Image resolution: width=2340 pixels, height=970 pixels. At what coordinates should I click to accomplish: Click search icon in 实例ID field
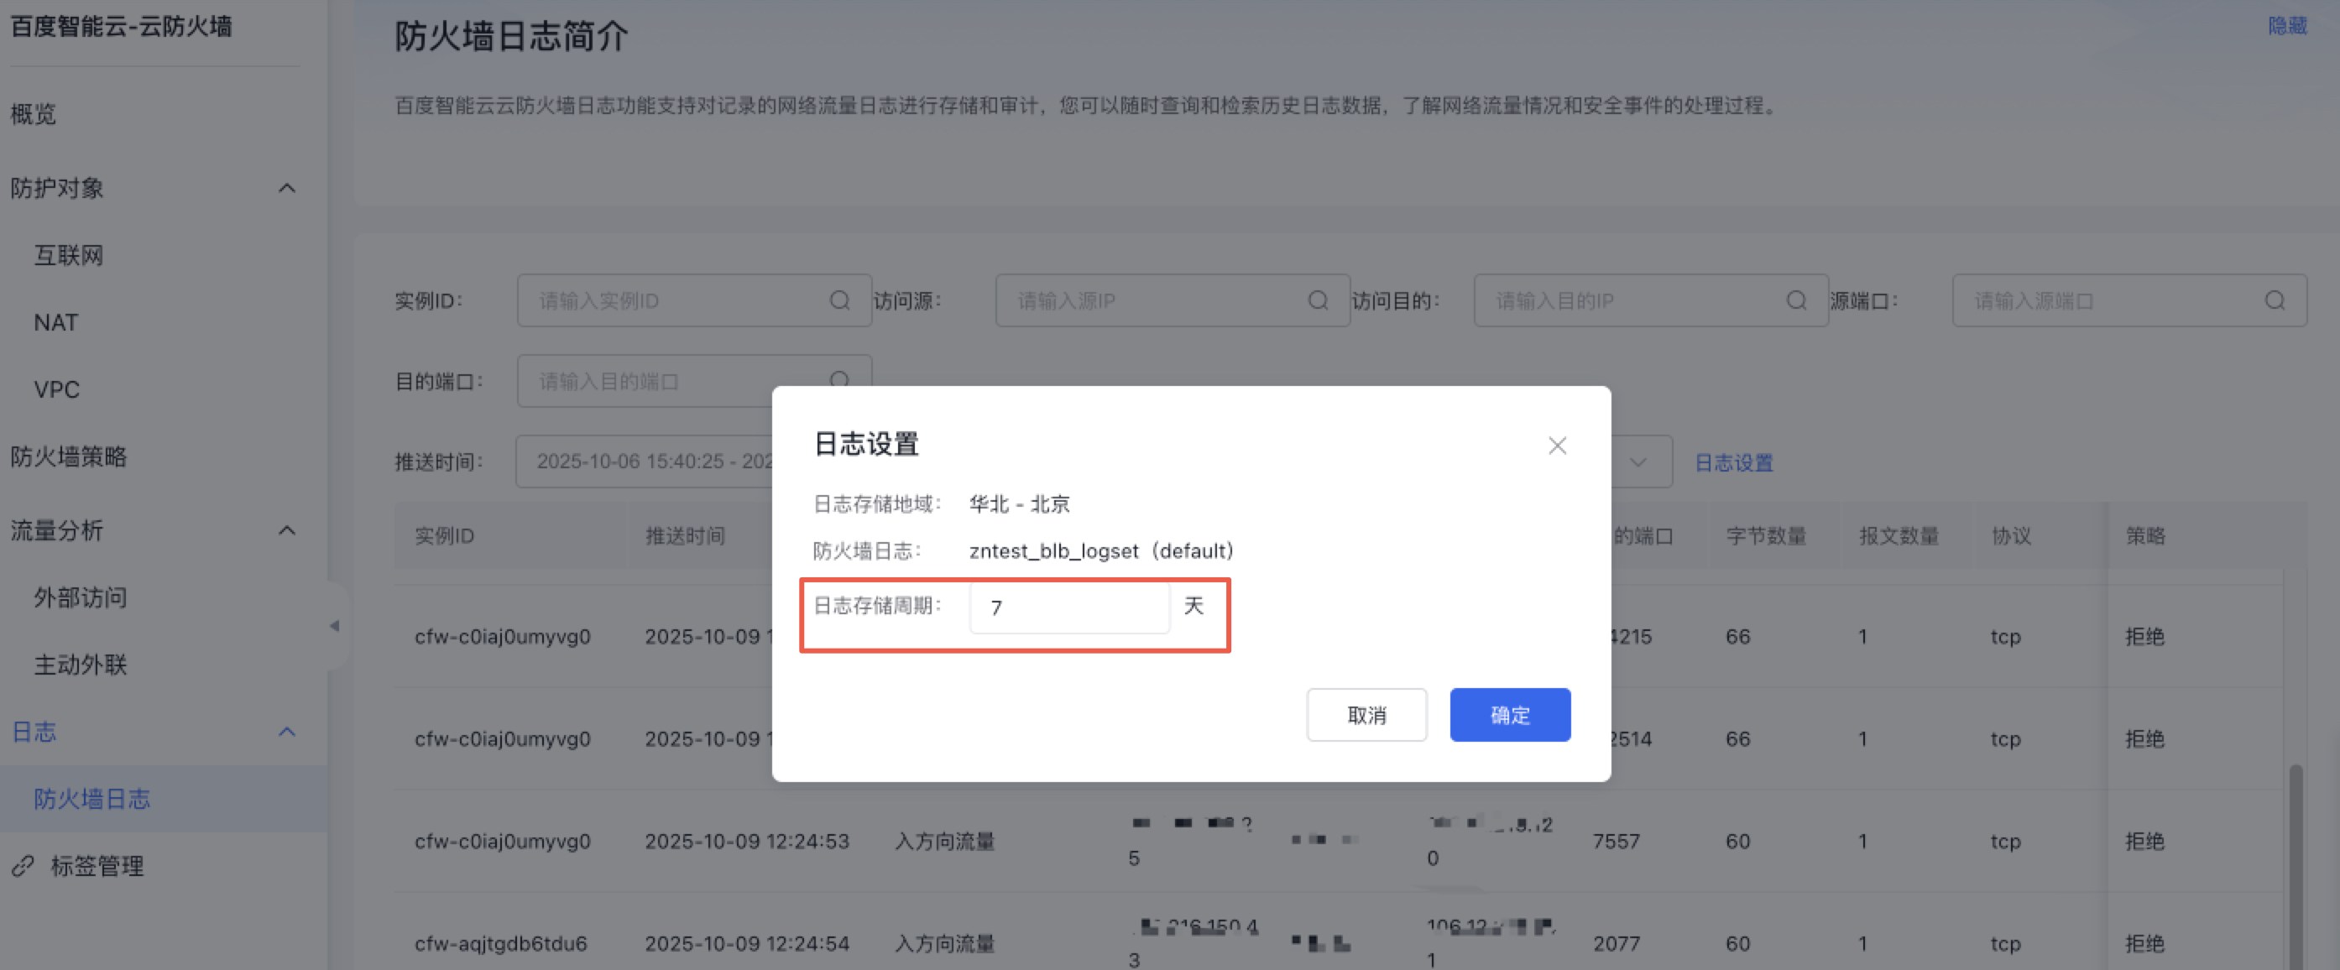pyautogui.click(x=839, y=300)
